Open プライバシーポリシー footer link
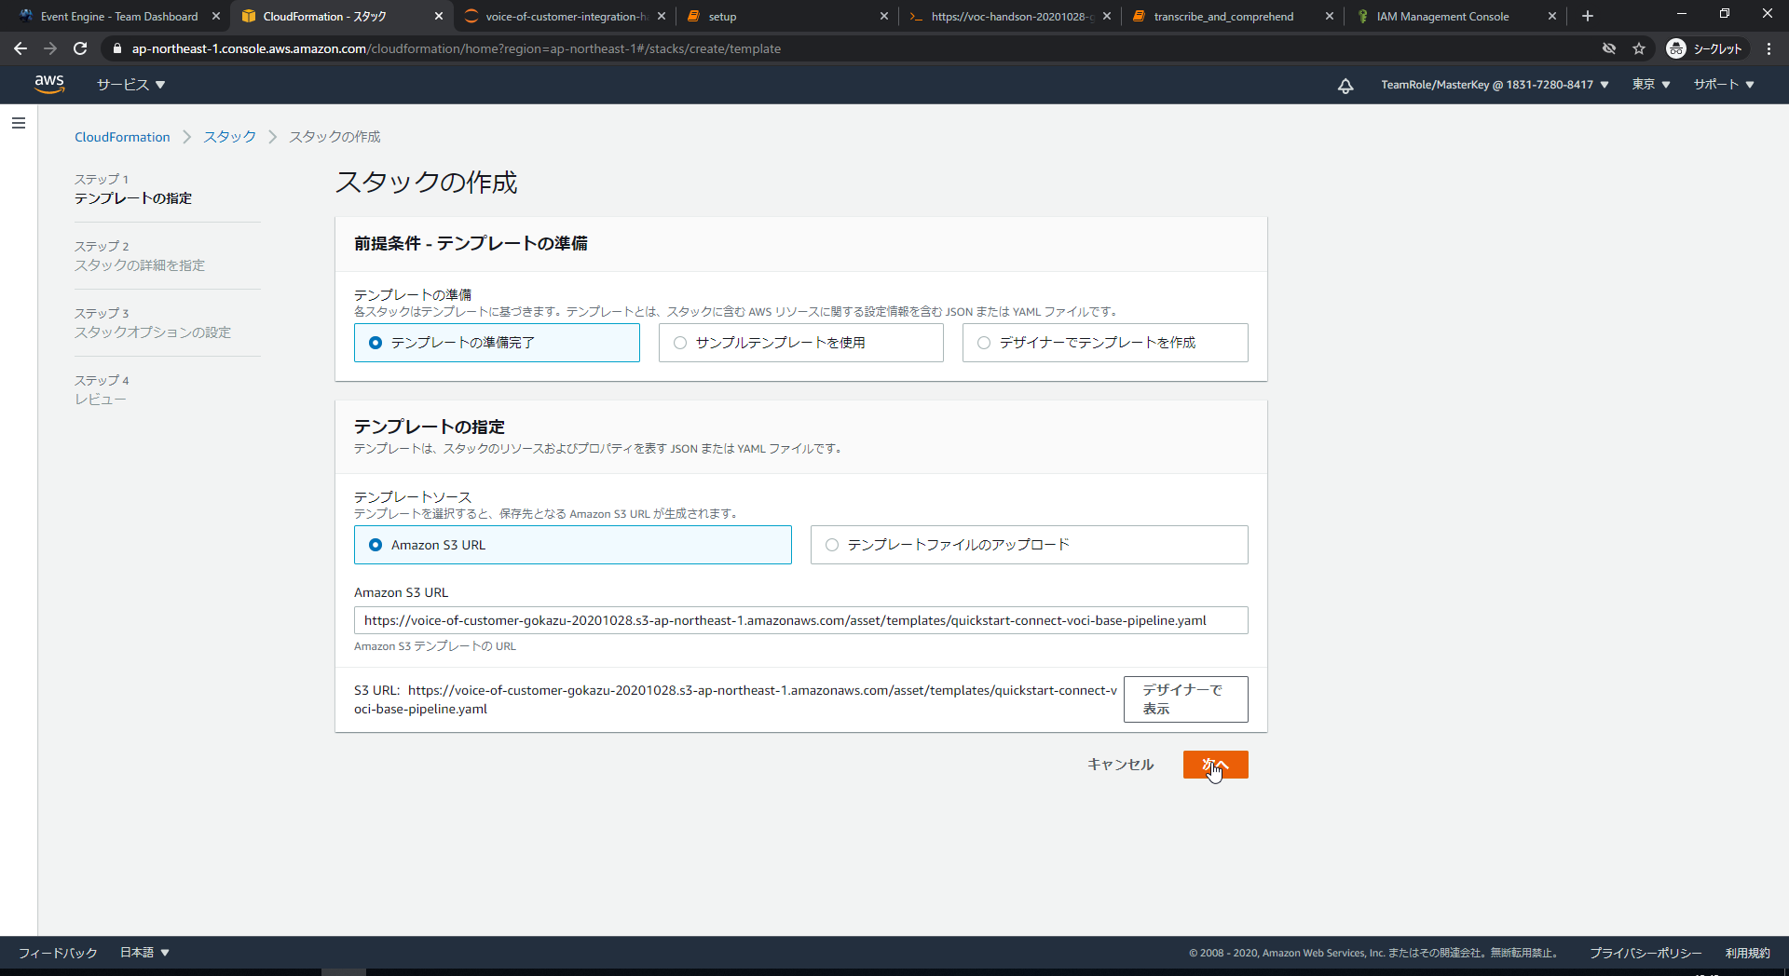 click(1646, 953)
